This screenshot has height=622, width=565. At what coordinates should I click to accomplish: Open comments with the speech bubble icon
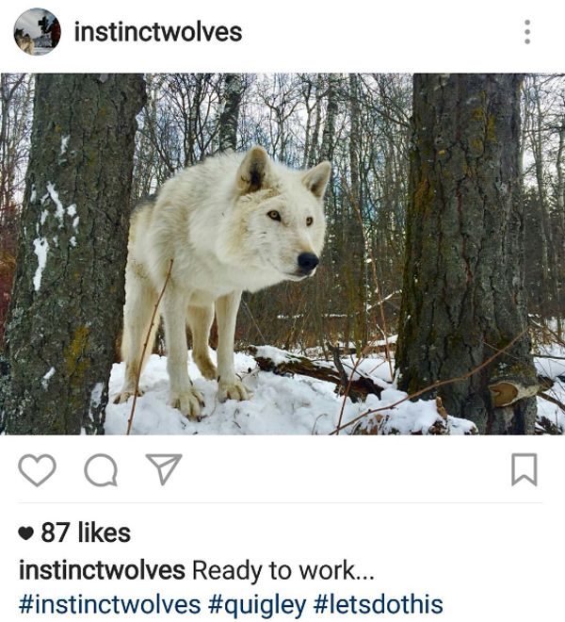pos(101,470)
